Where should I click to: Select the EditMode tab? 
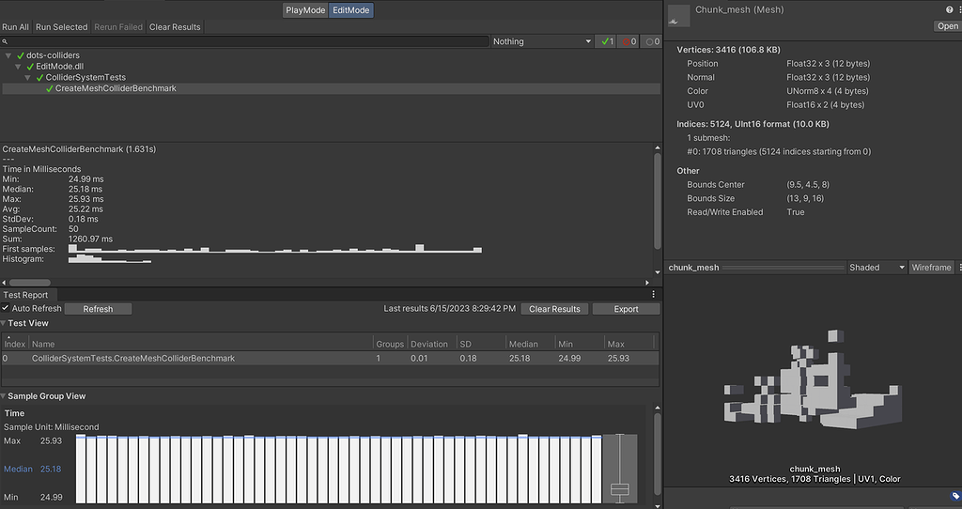350,10
